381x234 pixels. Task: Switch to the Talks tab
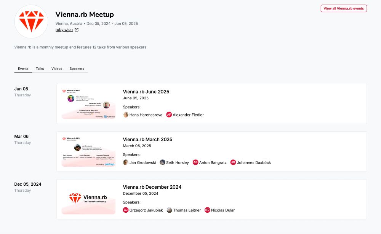point(40,69)
